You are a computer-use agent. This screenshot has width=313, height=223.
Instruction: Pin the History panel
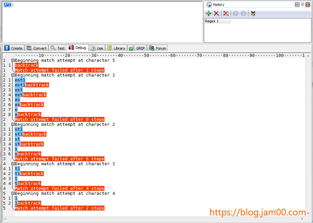(302, 4)
